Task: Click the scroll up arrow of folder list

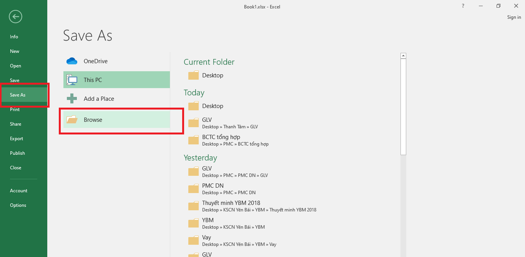Action: [x=403, y=56]
